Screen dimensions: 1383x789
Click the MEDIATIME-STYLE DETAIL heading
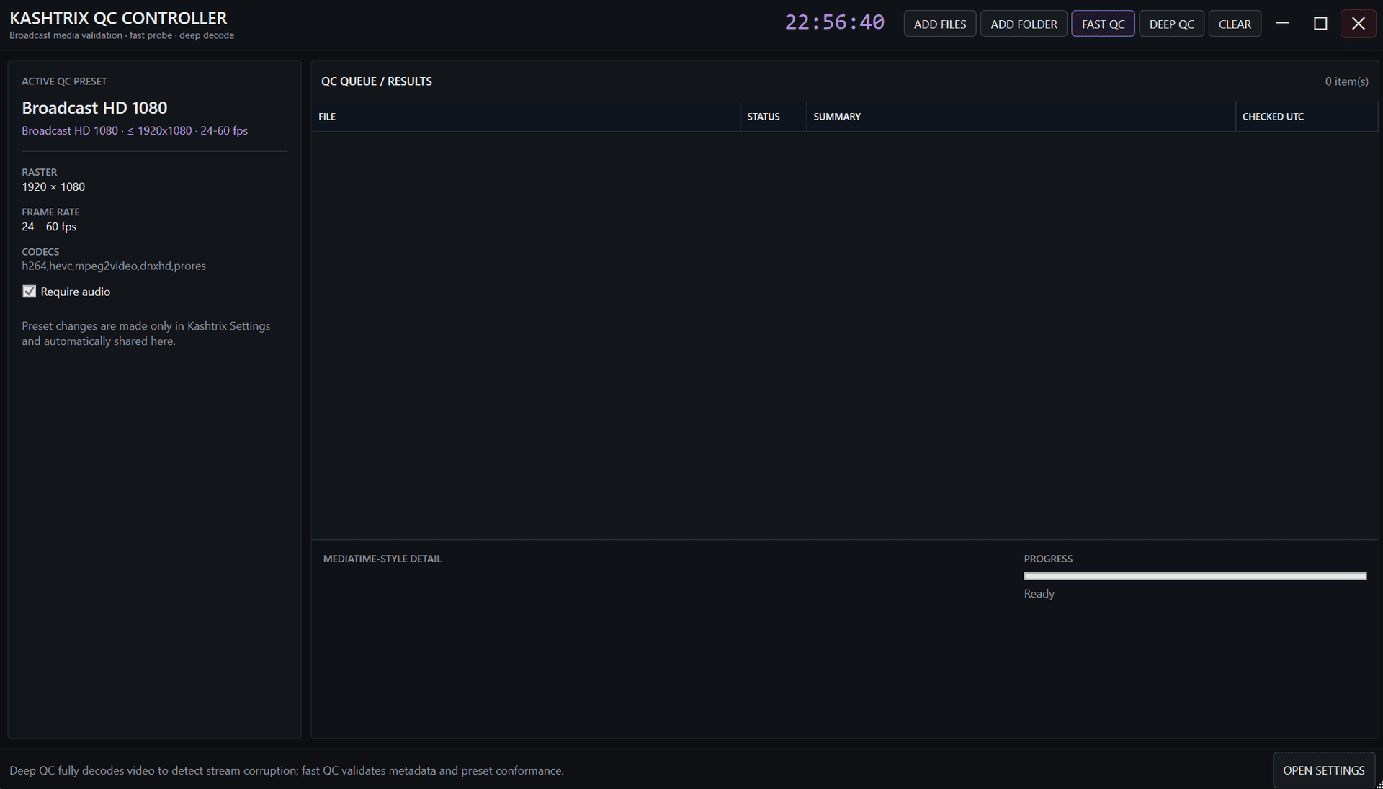(x=382, y=559)
